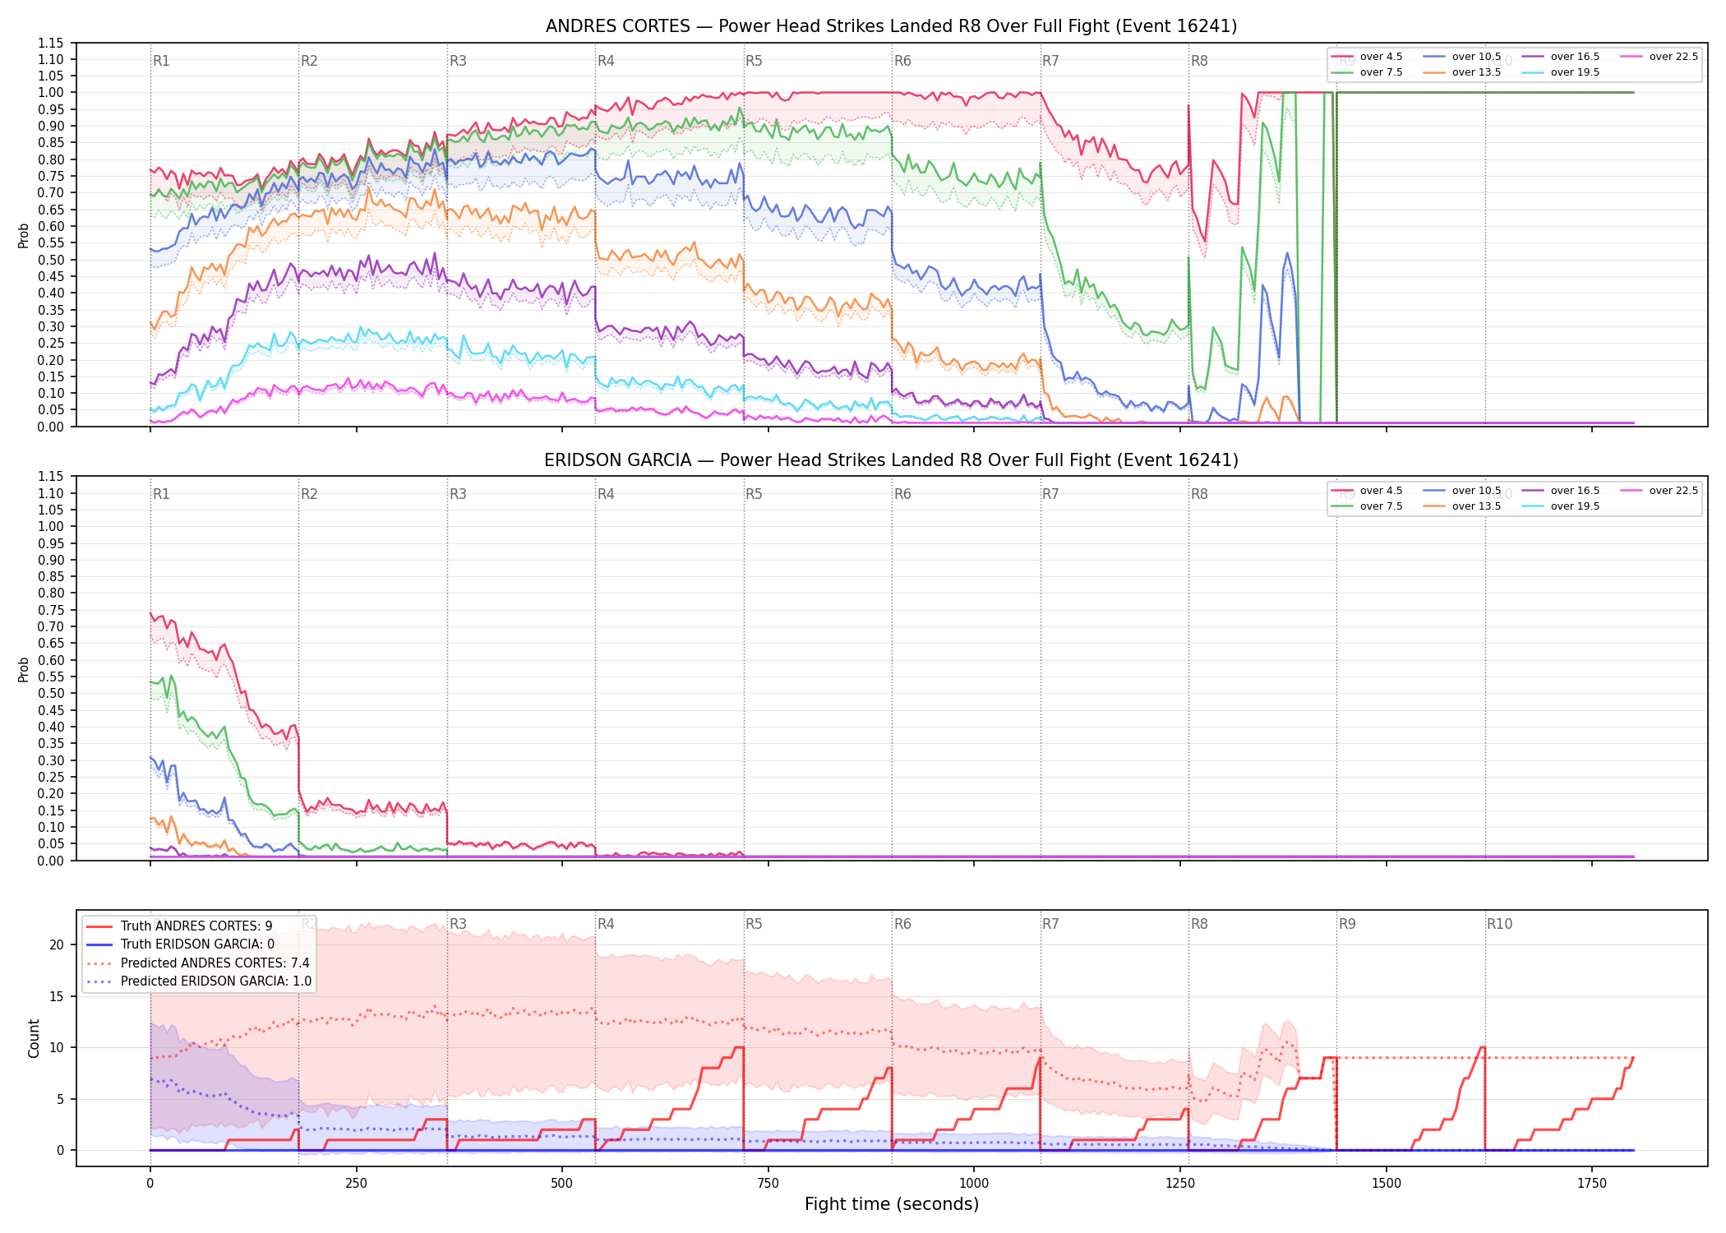Click the R4 round marker in top chart
The height and width of the screenshot is (1233, 1726).
click(x=606, y=61)
